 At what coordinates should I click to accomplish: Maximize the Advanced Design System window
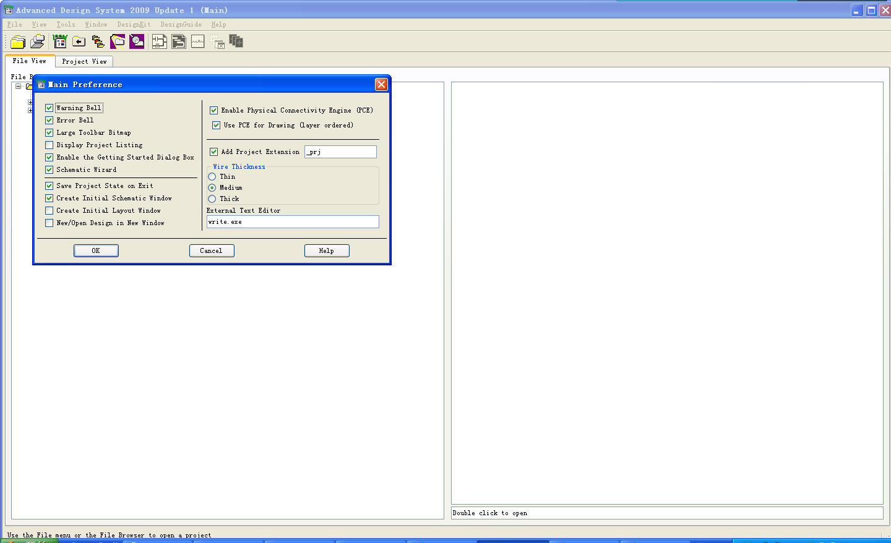(x=871, y=10)
